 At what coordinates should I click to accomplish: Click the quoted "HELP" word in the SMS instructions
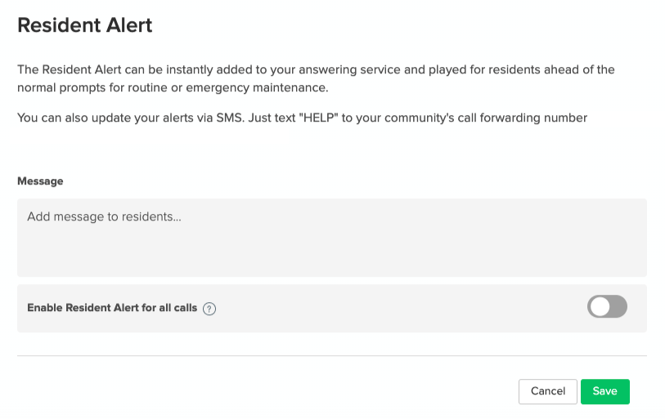[318, 118]
